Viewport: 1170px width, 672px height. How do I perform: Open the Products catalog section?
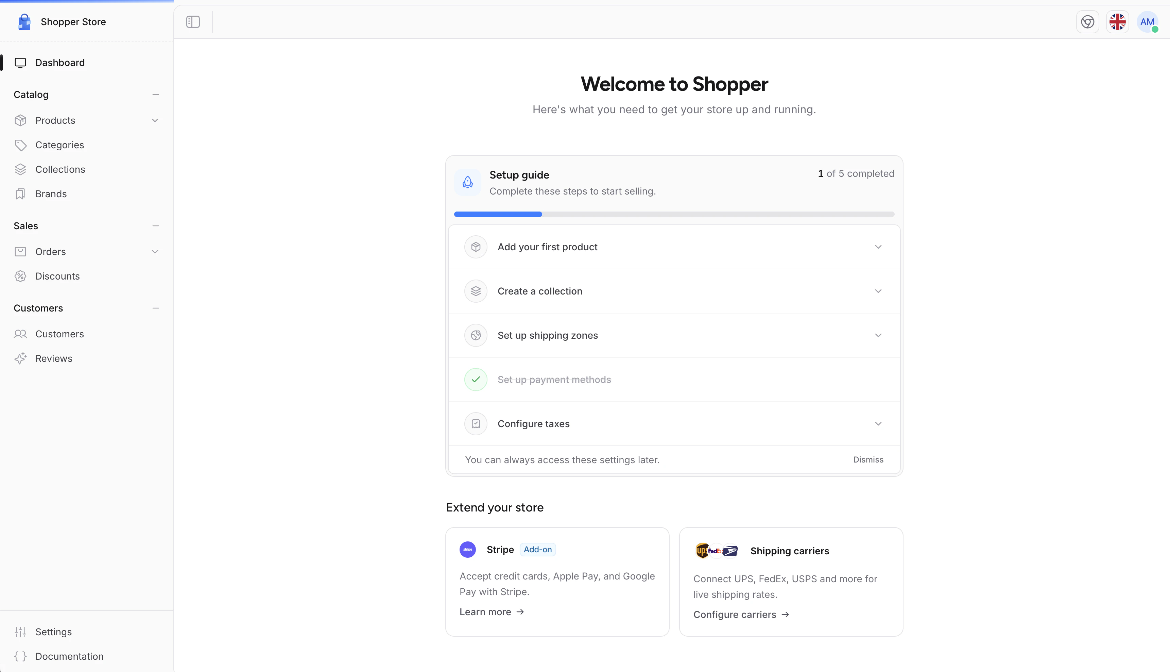[x=55, y=120]
